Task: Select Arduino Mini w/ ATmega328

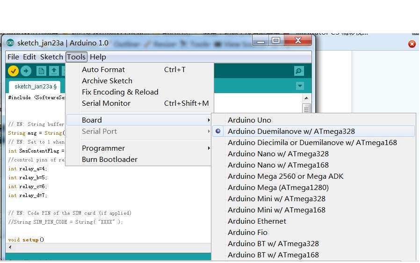Action: tap(313, 199)
